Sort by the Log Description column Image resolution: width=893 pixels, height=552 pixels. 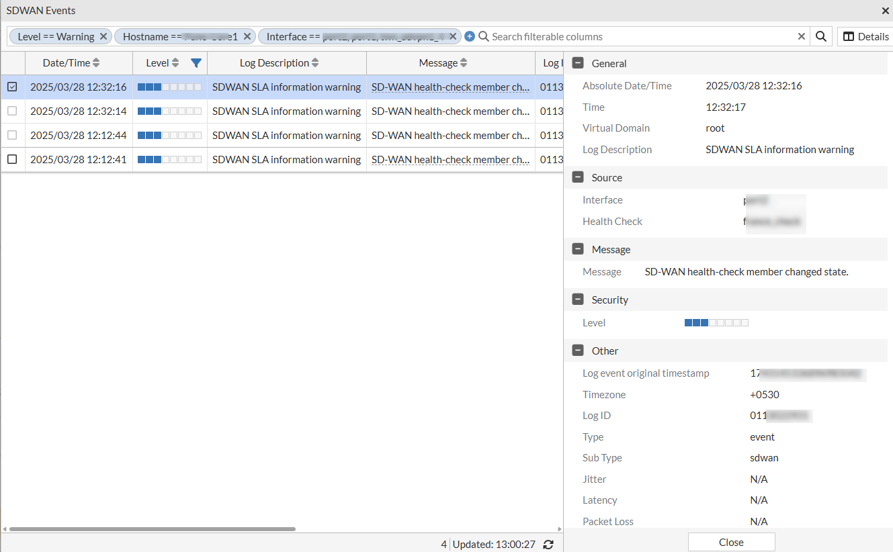[315, 63]
